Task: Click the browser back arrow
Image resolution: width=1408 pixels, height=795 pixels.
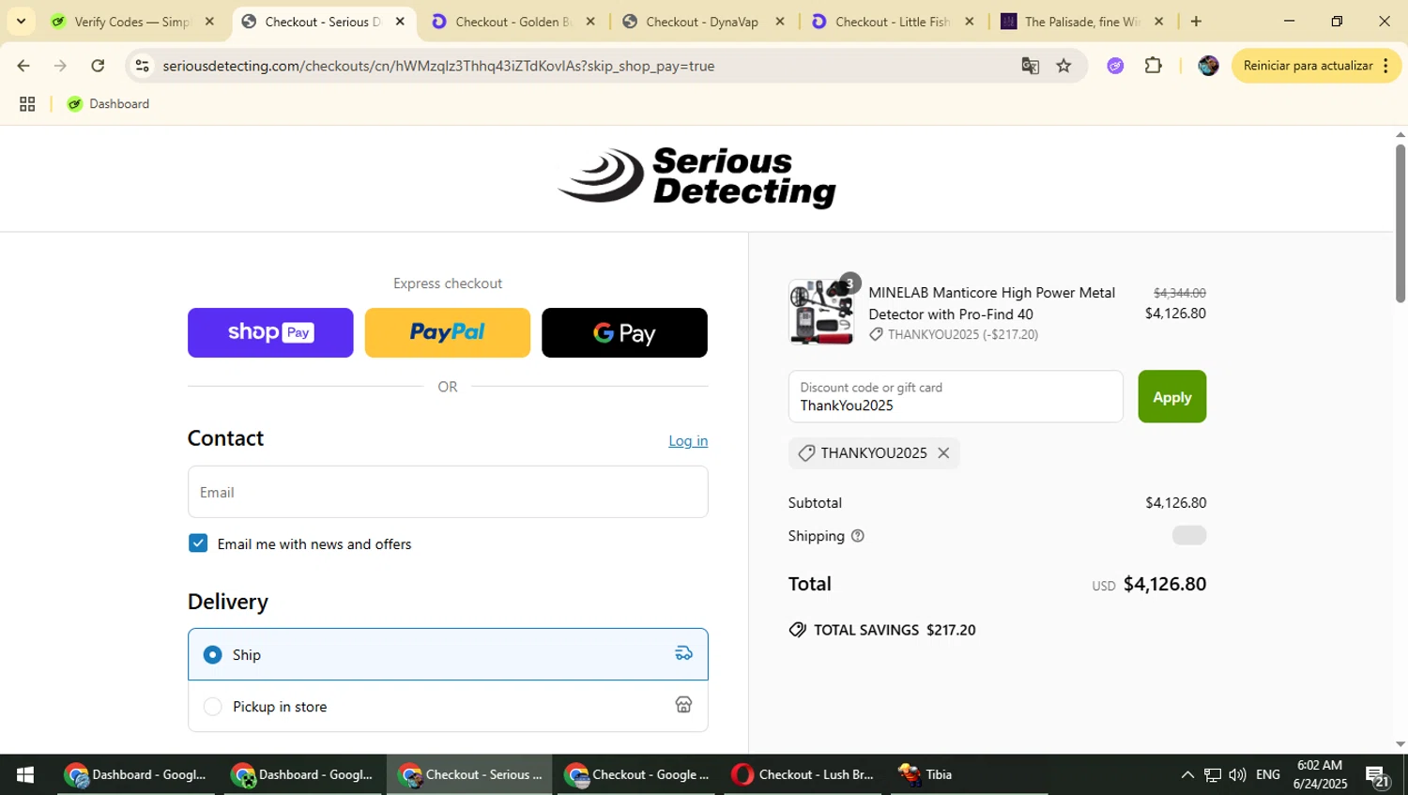Action: coord(23,66)
